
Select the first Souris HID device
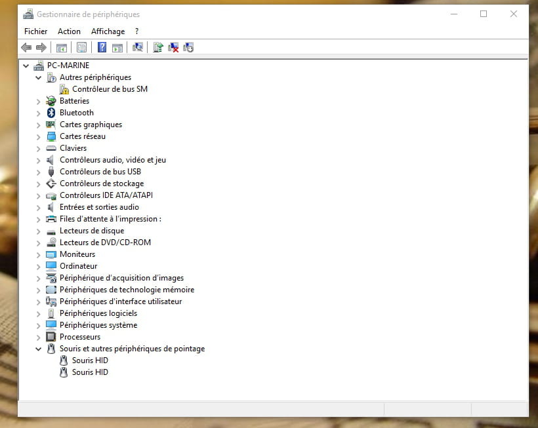click(x=90, y=360)
